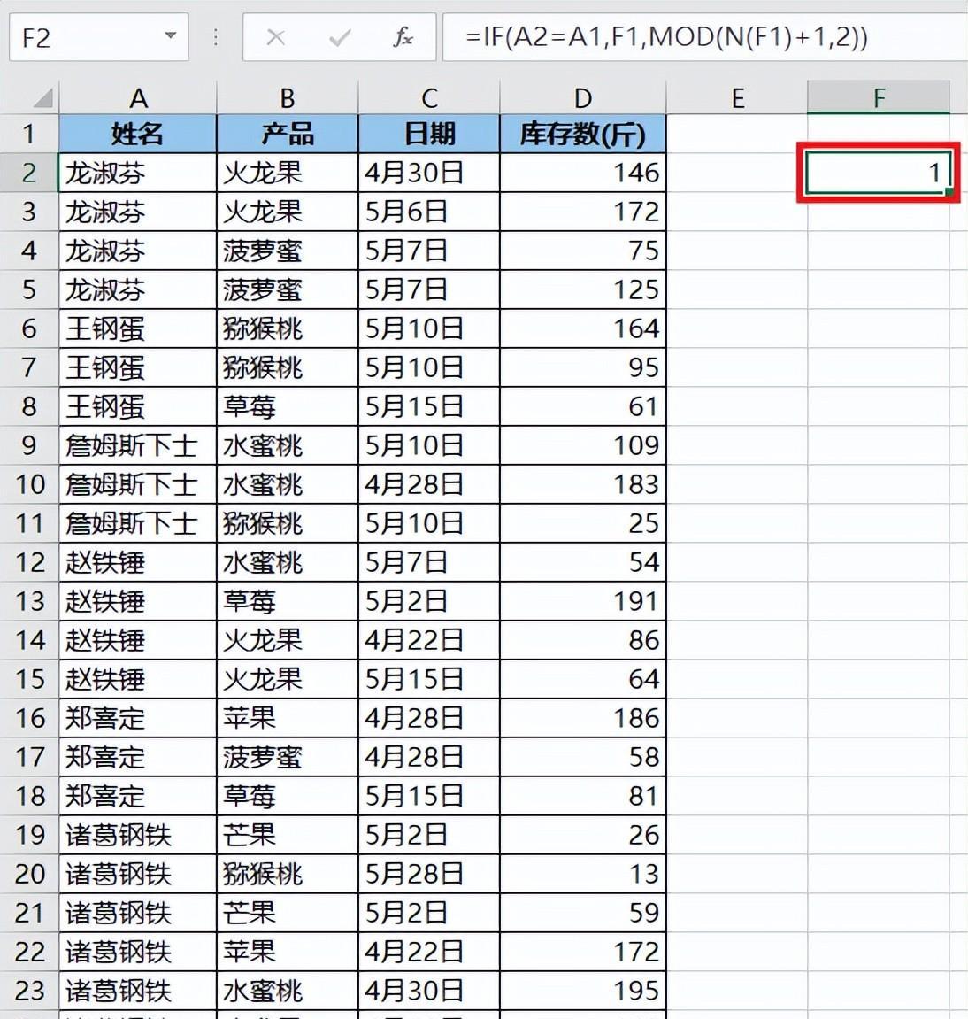
Task: Select column F header
Action: pos(879,97)
